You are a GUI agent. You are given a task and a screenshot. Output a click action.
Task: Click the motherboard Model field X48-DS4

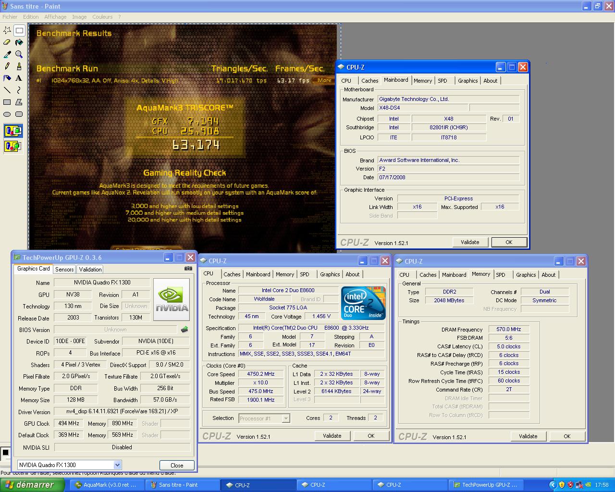tap(422, 108)
